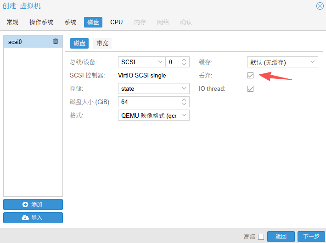The image size is (326, 243).
Task: Delete the scsi0 disk with trash icon
Action: click(56, 42)
